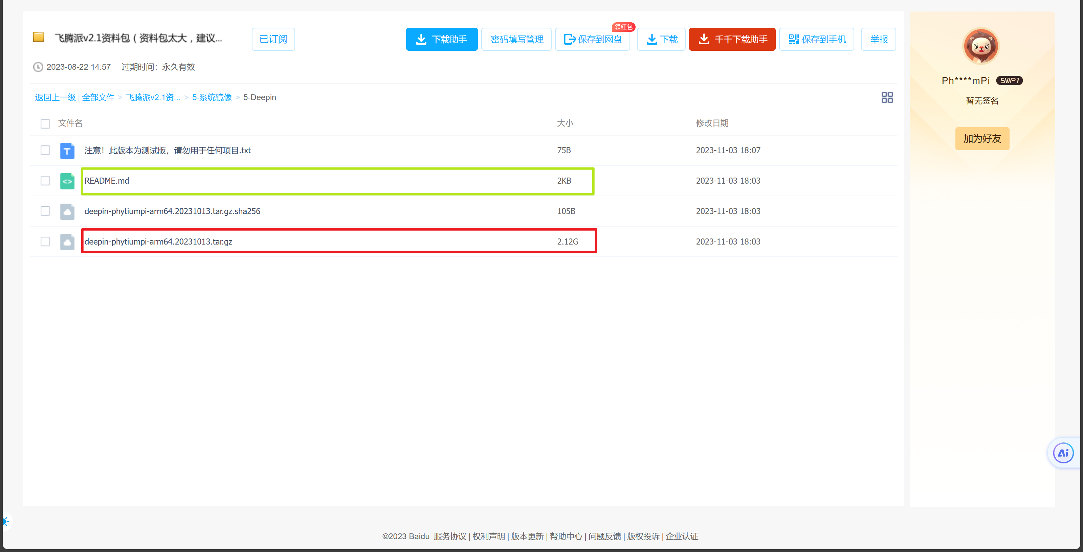Open deepin-phytiumpi tar.gz.sha256 file name

[x=172, y=211]
